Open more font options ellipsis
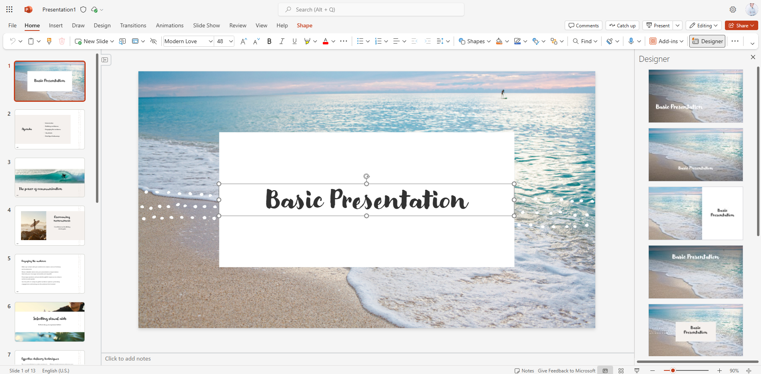Image resolution: width=761 pixels, height=374 pixels. click(x=344, y=41)
